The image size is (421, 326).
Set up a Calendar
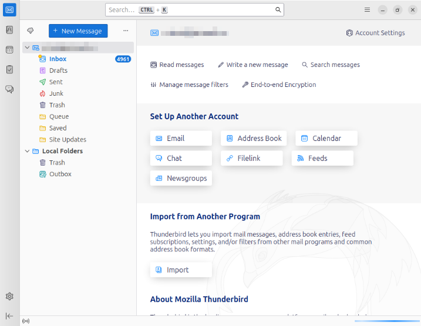[x=326, y=139]
